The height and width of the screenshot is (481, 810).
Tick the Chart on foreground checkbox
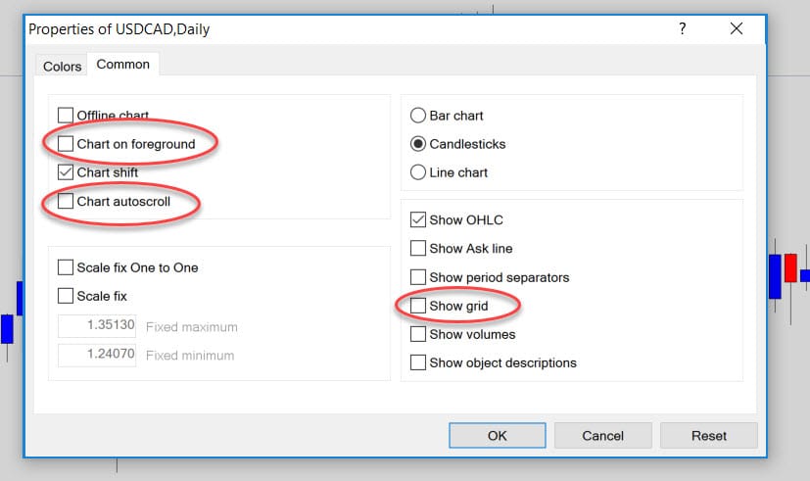tap(66, 144)
